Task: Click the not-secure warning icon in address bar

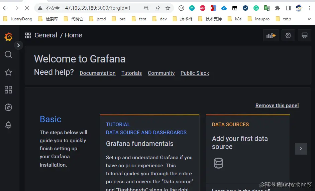Action: (x=40, y=8)
